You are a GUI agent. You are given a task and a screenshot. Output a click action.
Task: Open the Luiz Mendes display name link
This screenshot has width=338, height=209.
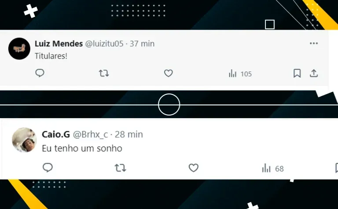pyautogui.click(x=59, y=44)
